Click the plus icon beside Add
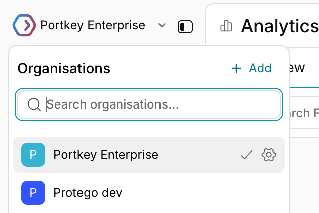The height and width of the screenshot is (213, 319). pos(236,68)
